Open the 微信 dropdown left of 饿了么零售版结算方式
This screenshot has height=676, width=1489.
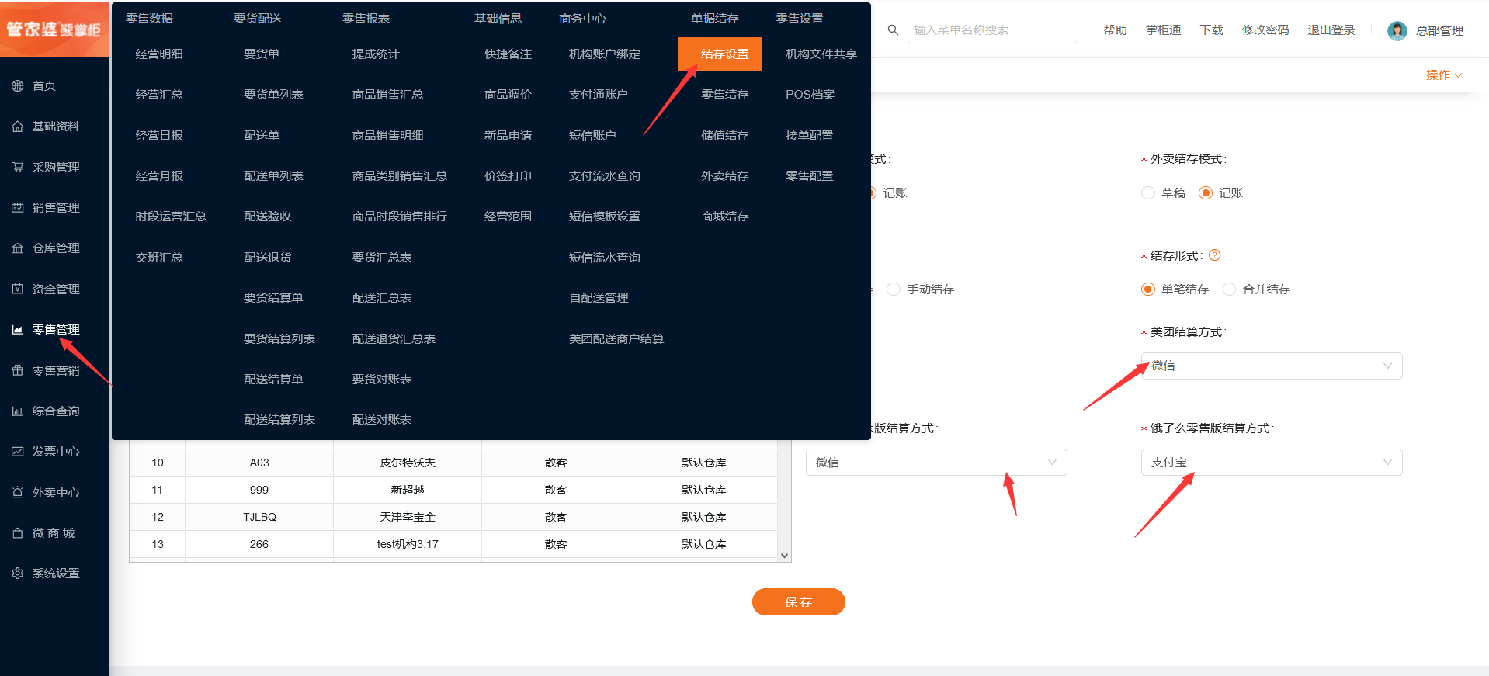point(936,463)
